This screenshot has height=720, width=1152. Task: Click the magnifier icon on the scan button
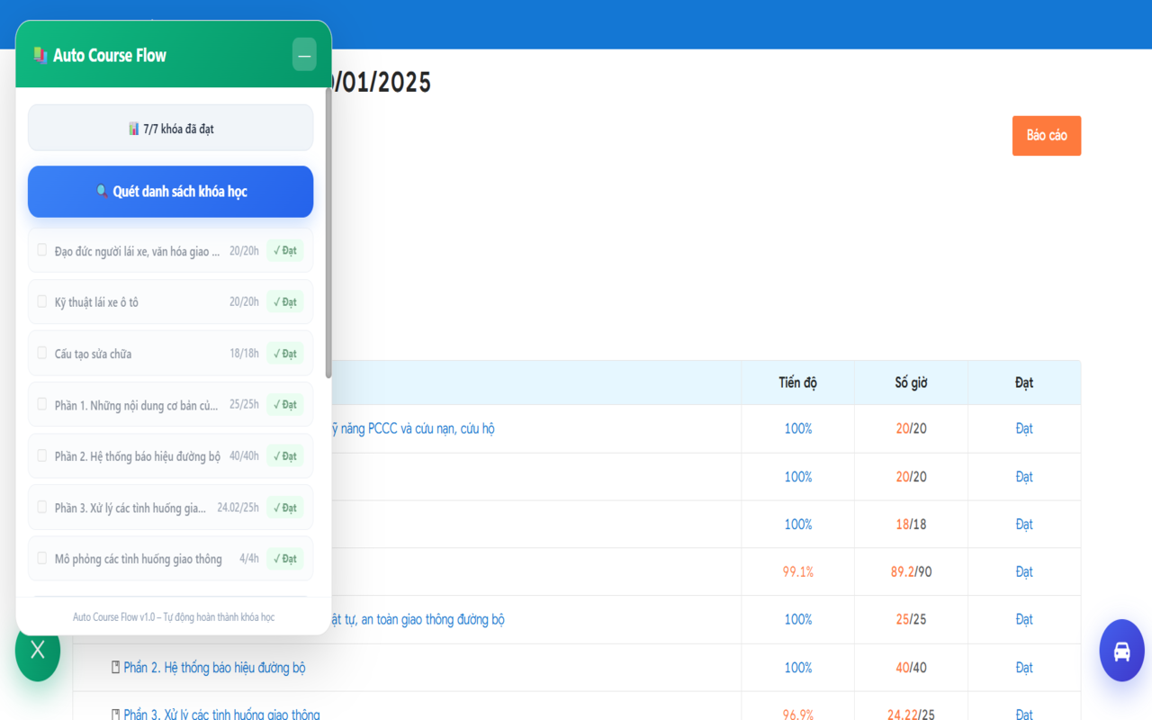[102, 192]
